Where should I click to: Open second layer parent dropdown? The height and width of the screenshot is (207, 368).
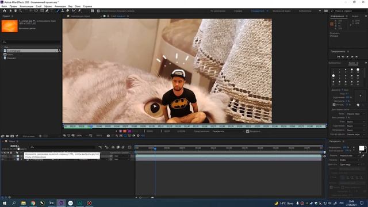[x=121, y=159]
